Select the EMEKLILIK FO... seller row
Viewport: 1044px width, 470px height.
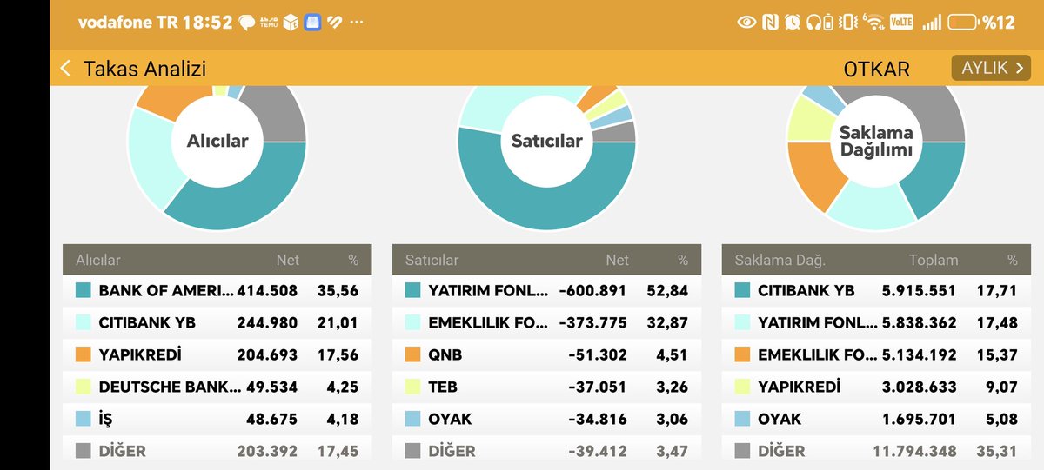[x=546, y=323]
